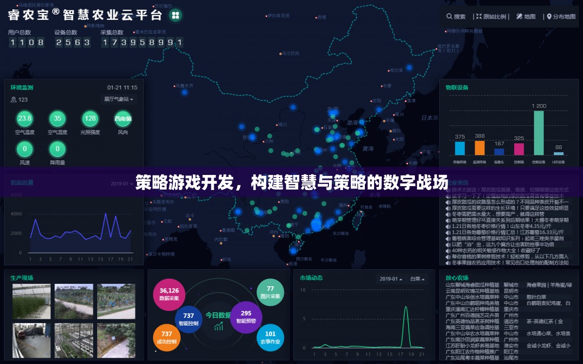Click speaker icon for 果树修剪技术 news

(x=448, y=257)
